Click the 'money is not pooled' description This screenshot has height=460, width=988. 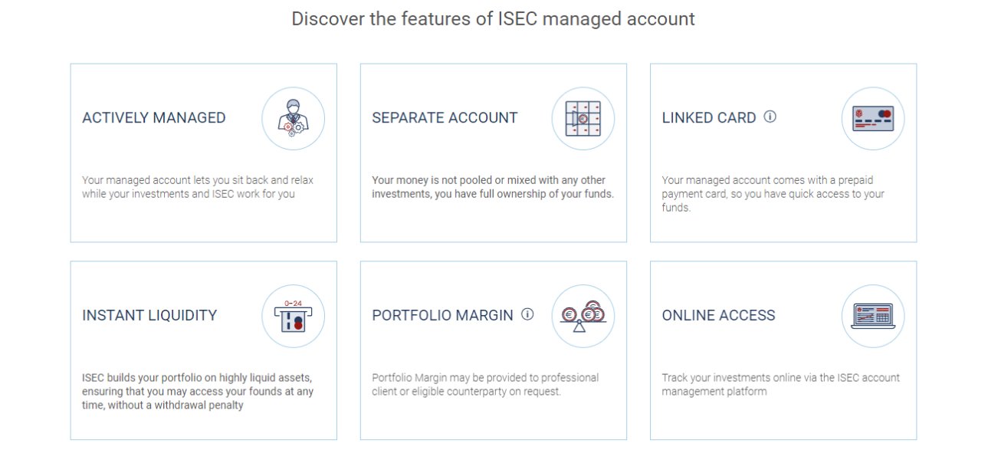point(493,187)
